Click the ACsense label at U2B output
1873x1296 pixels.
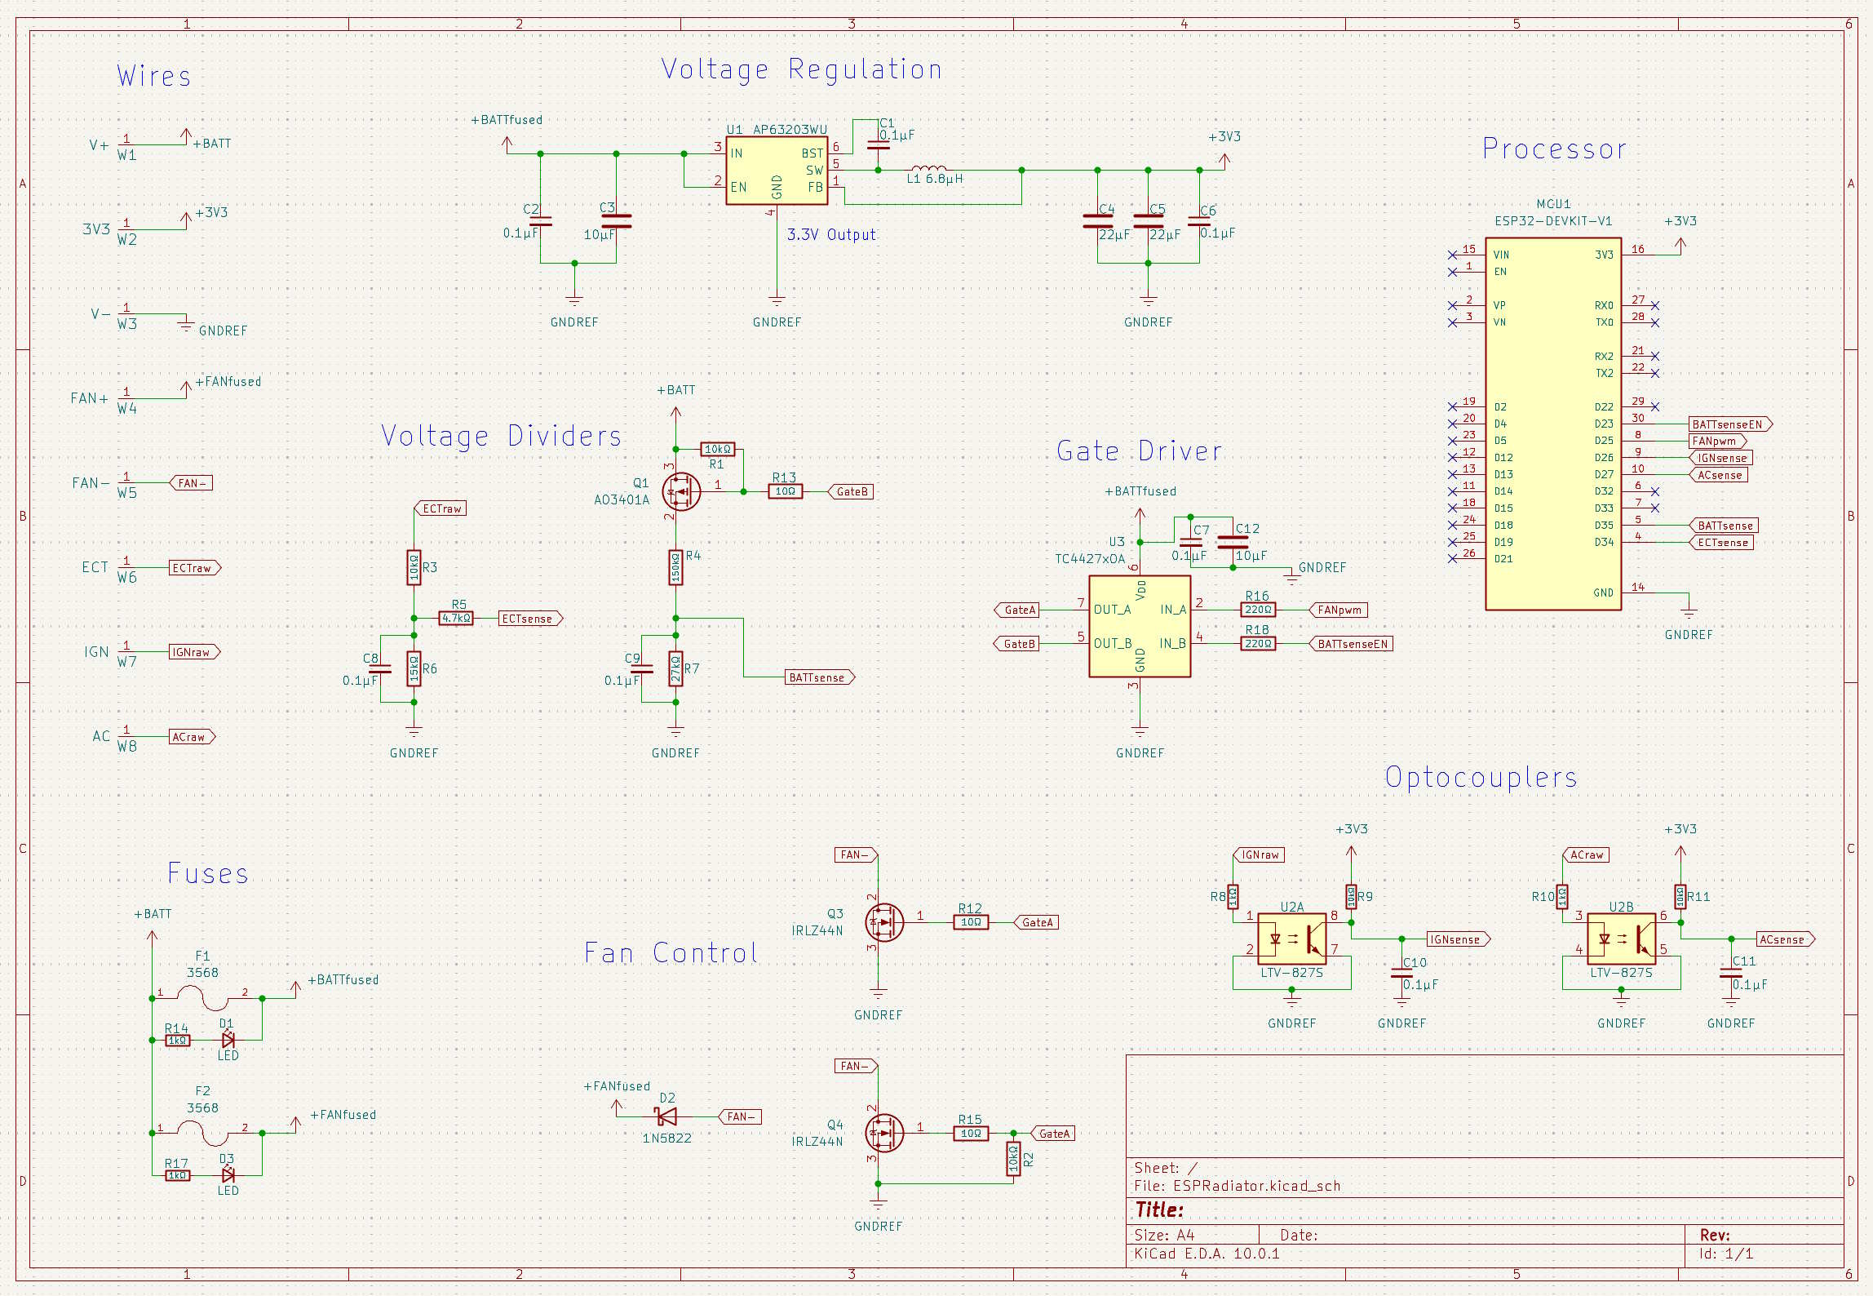1785,939
